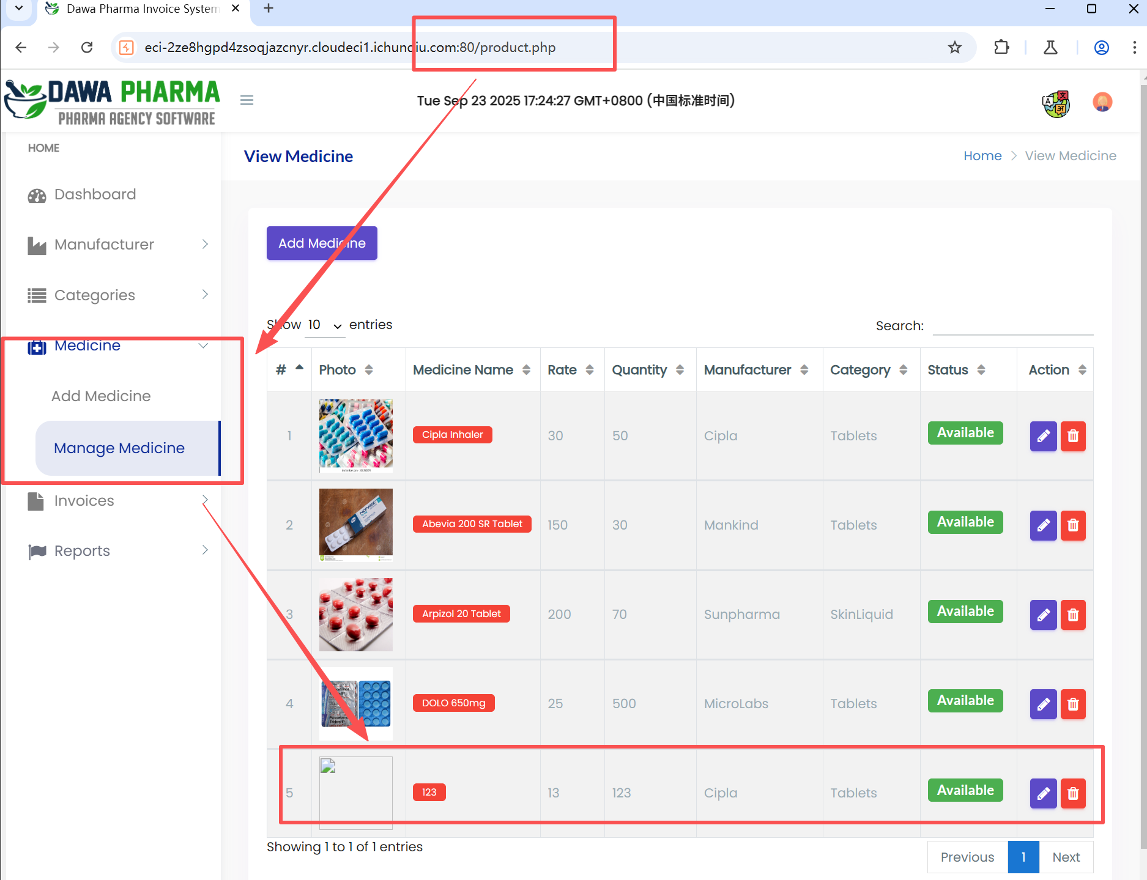Go to Next page of entries
Screen dimensions: 1147x880
point(1066,857)
